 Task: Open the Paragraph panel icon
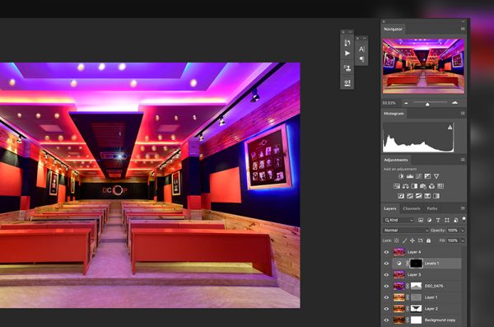361,59
